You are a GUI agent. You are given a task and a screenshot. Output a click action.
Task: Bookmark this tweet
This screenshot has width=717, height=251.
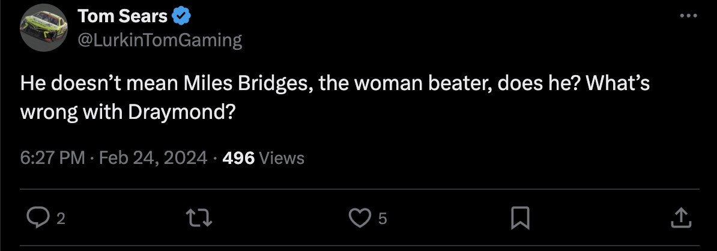(x=519, y=219)
